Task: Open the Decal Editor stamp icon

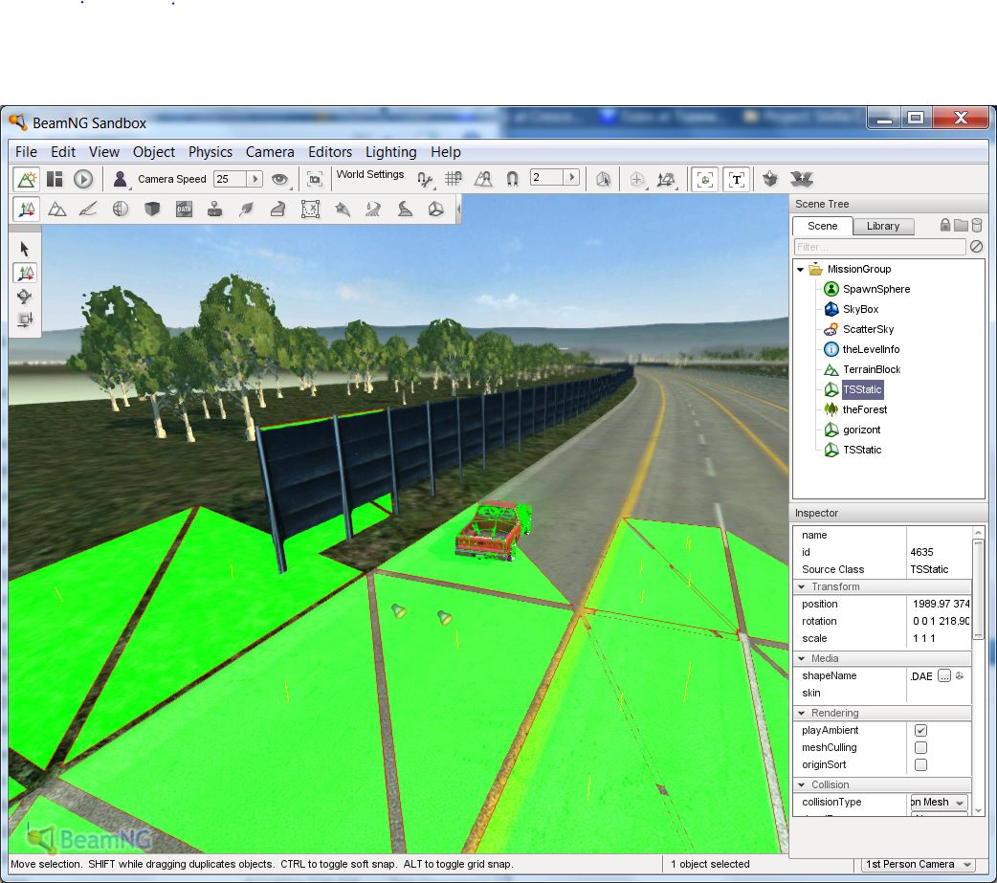Action: 215,210
